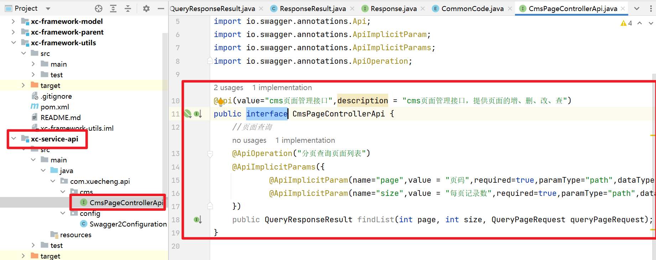Open Project panel settings gear
Image resolution: width=656 pixels, height=260 pixels.
(x=146, y=9)
